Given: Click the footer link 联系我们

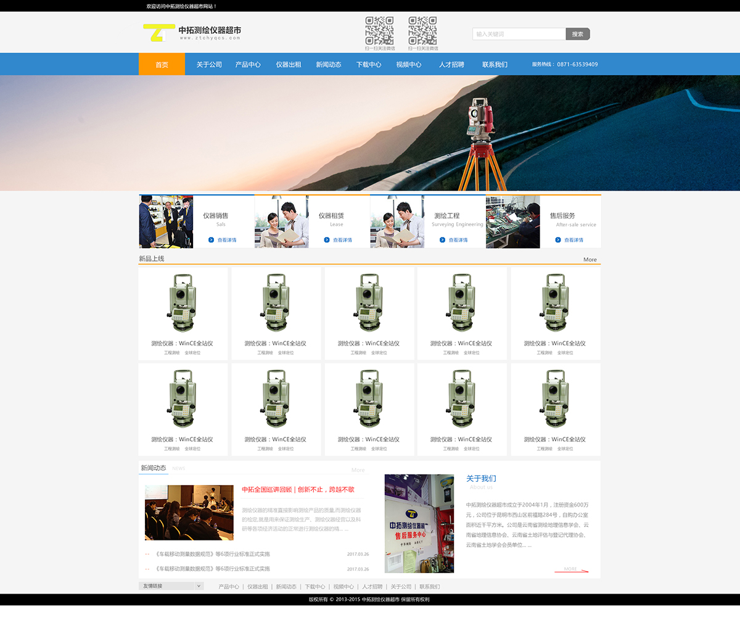Looking at the screenshot, I should pyautogui.click(x=429, y=587).
